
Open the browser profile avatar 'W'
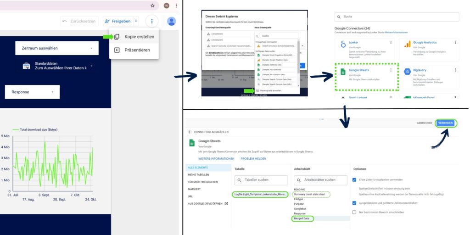coord(166,6)
